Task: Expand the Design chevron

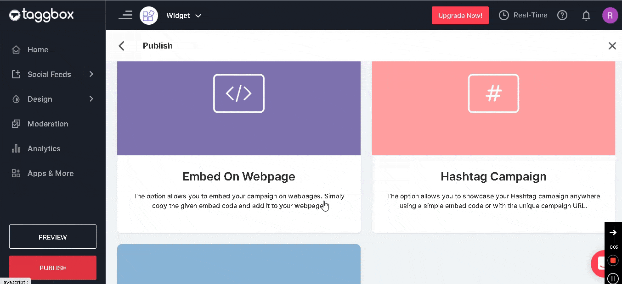Action: tap(91, 98)
